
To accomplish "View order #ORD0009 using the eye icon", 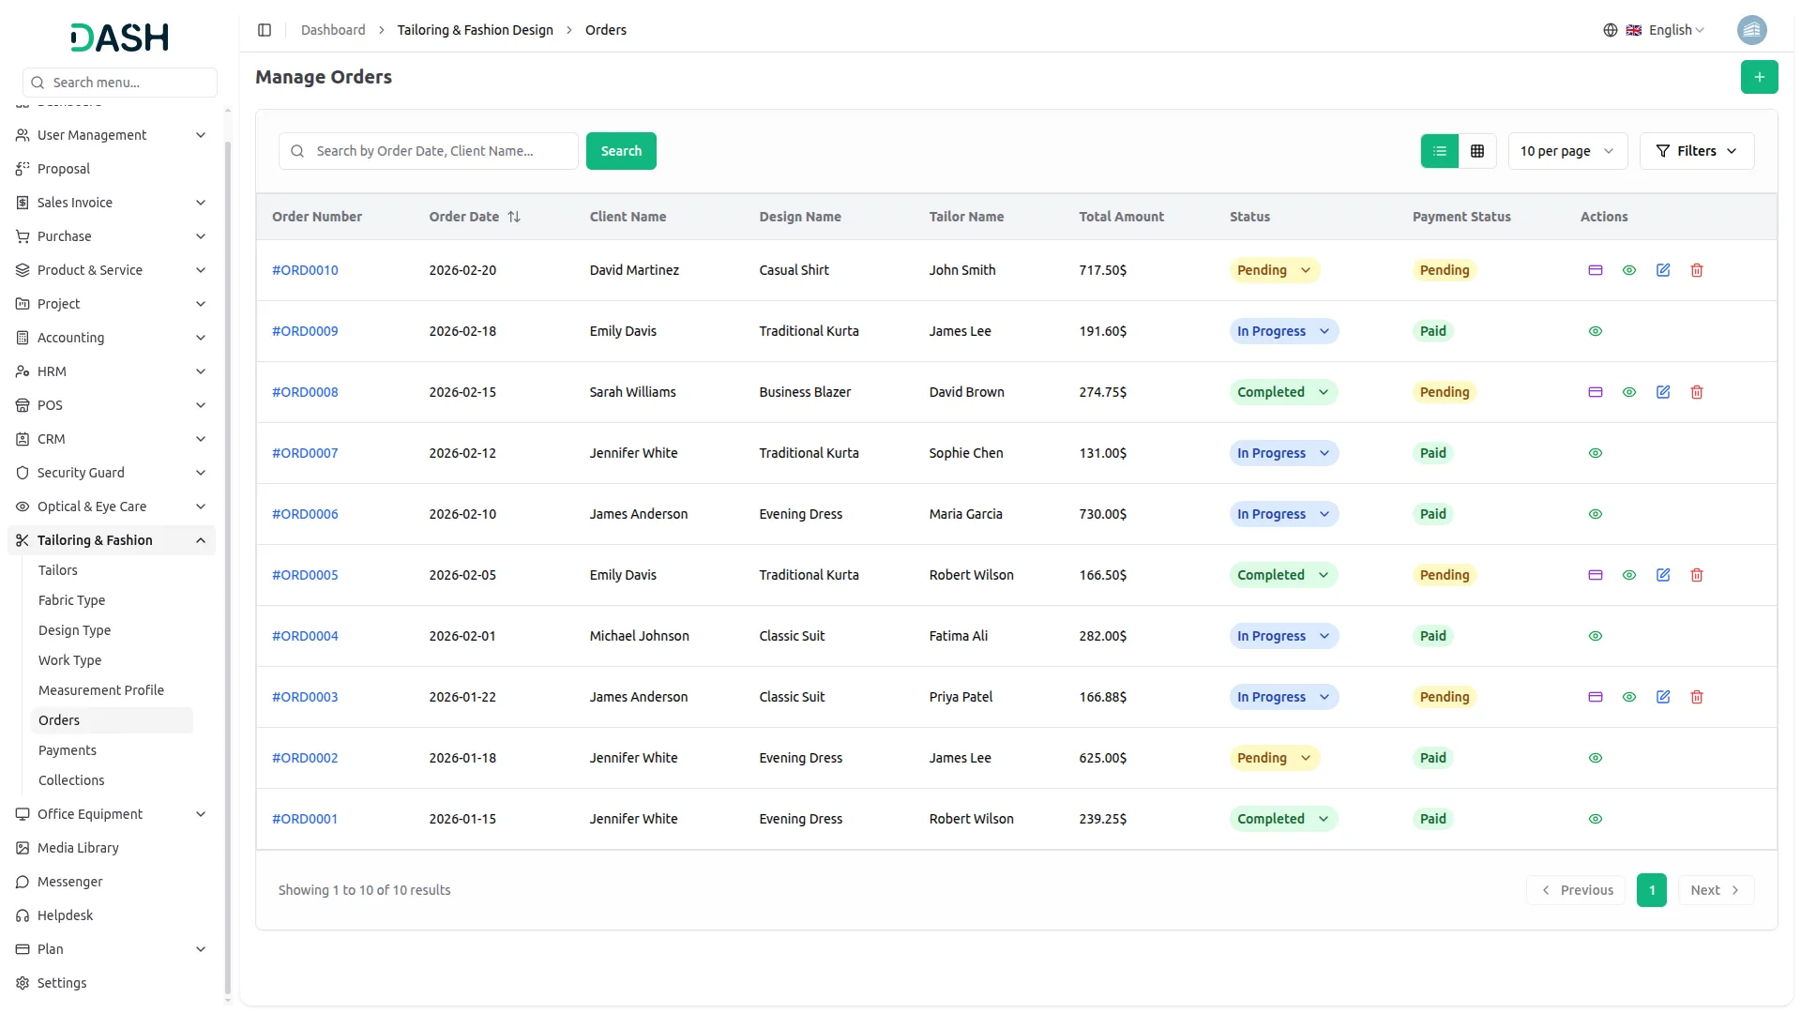I will [1595, 331].
